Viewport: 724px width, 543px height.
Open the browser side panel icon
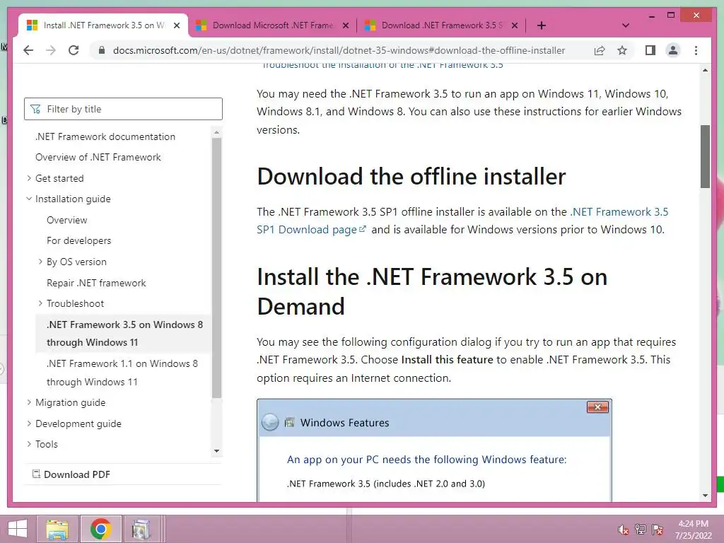point(650,50)
